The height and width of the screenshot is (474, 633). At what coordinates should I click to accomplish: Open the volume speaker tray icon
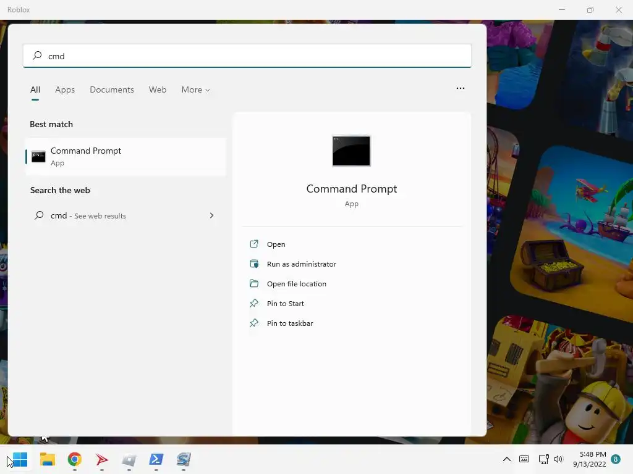point(558,459)
